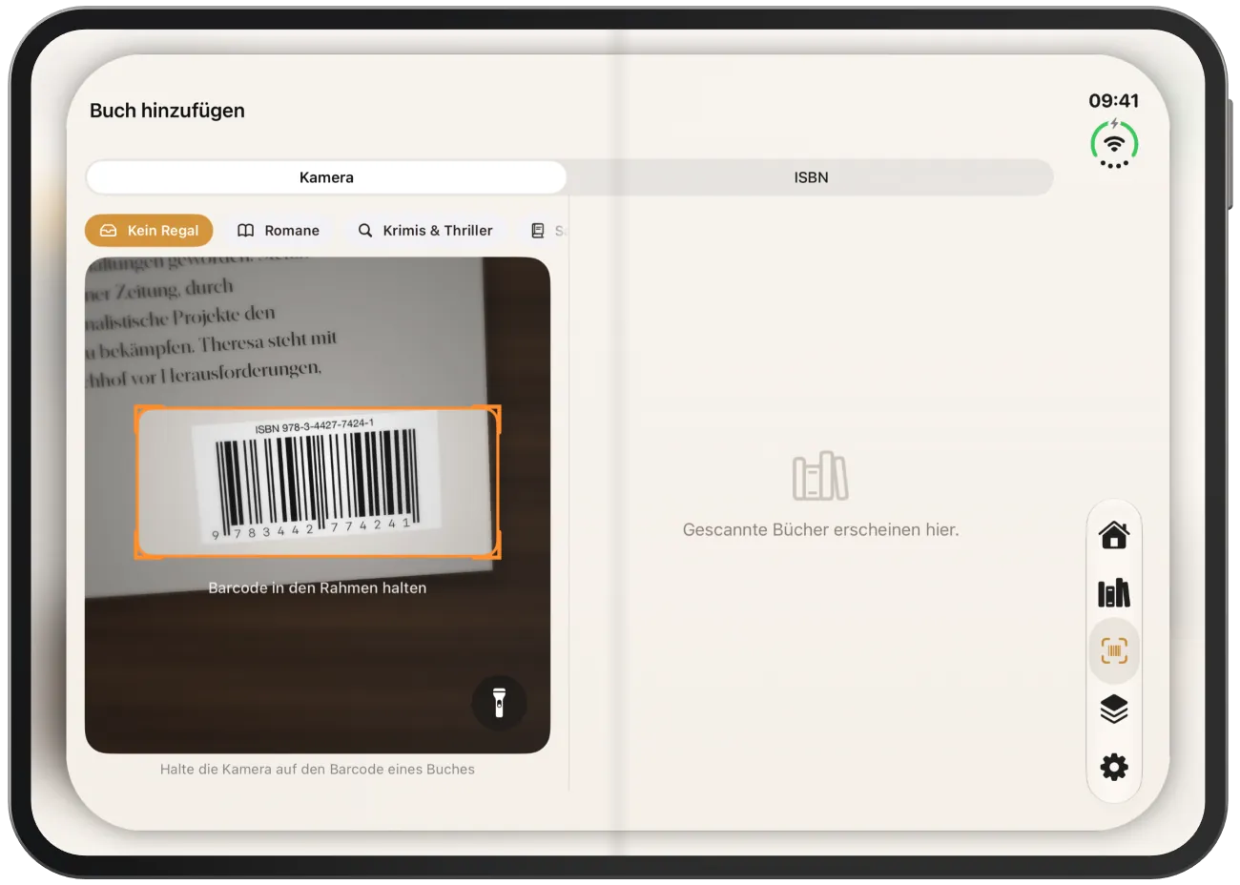The height and width of the screenshot is (885, 1240).
Task: Go to Home via the house icon
Action: [x=1113, y=535]
